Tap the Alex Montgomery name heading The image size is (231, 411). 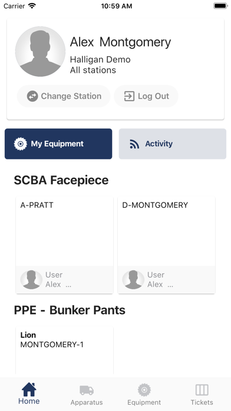[x=120, y=42]
